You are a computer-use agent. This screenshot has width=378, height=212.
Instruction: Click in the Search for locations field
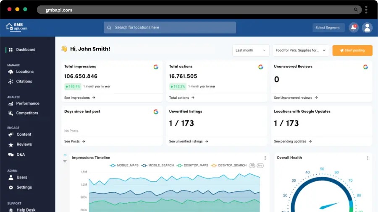coord(170,28)
